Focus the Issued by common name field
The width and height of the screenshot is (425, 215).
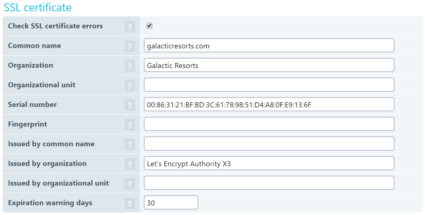point(269,144)
